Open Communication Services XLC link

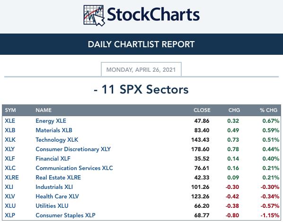[74, 168]
